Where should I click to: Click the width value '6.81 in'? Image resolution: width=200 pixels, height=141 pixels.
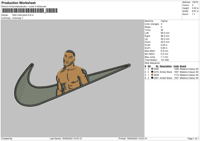pos(195,11)
